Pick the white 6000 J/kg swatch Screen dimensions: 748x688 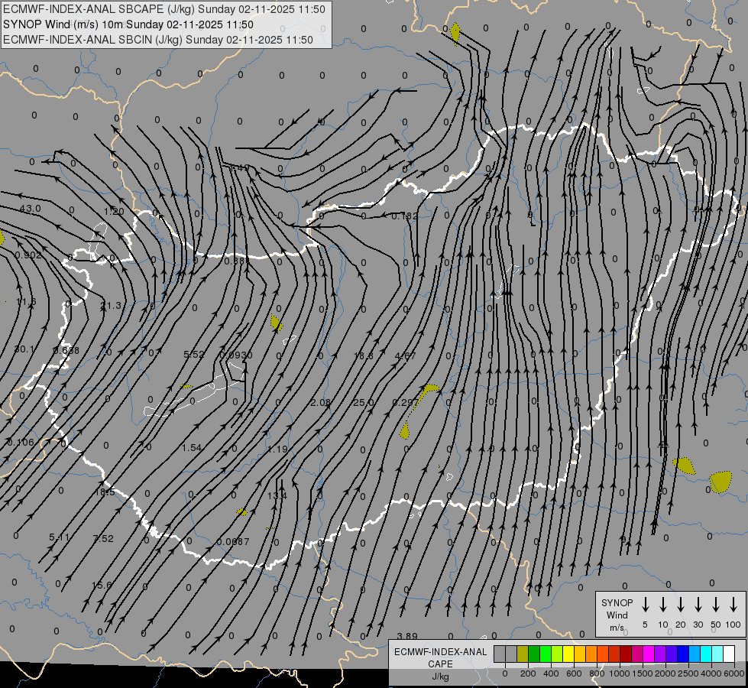tap(729, 654)
